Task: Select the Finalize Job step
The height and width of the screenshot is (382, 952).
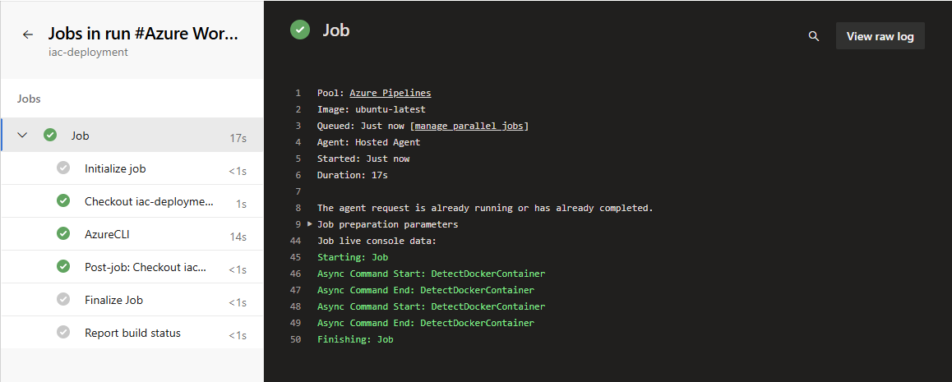Action: [x=132, y=300]
